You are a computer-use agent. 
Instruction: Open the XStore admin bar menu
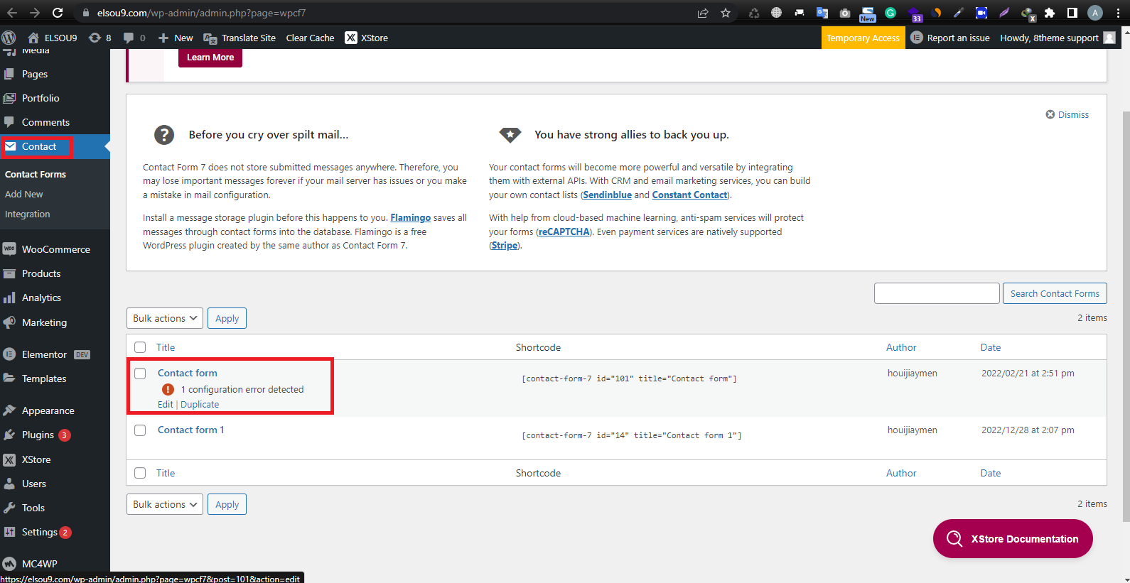pos(367,38)
